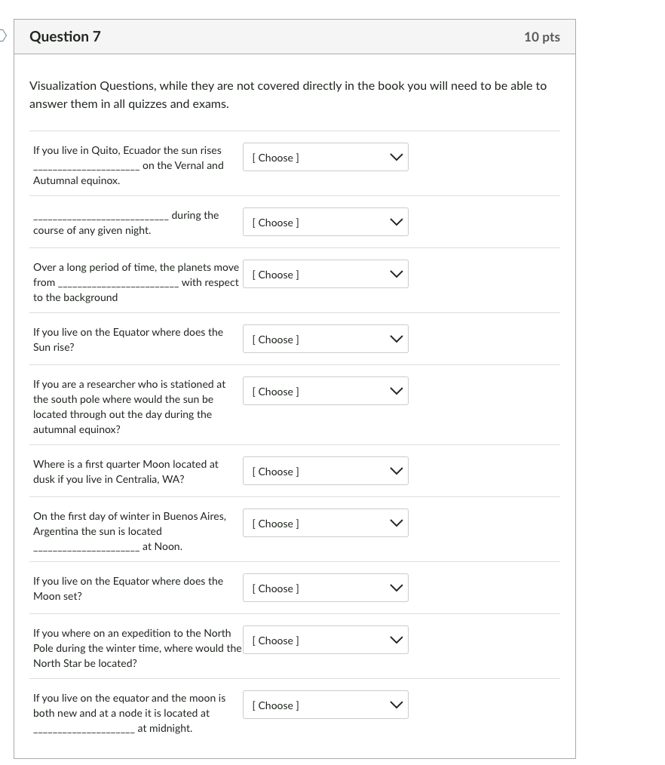Screen dimensions: 665x765
Task: Click the Question 7 header
Action: point(66,36)
